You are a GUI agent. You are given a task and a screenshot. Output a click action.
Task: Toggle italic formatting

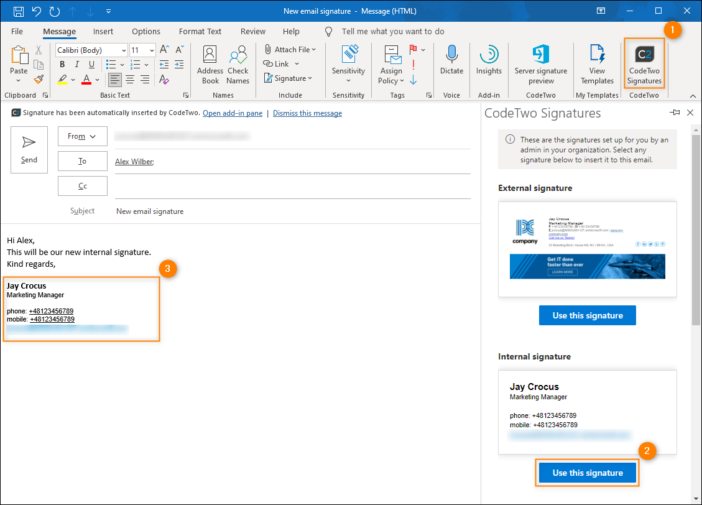77,65
